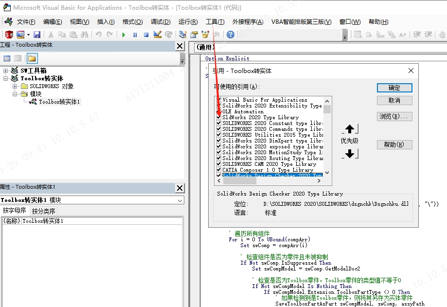Screen dimensions: 447x307
Task: Save the project with the floppy disk icon
Action: 37,35
